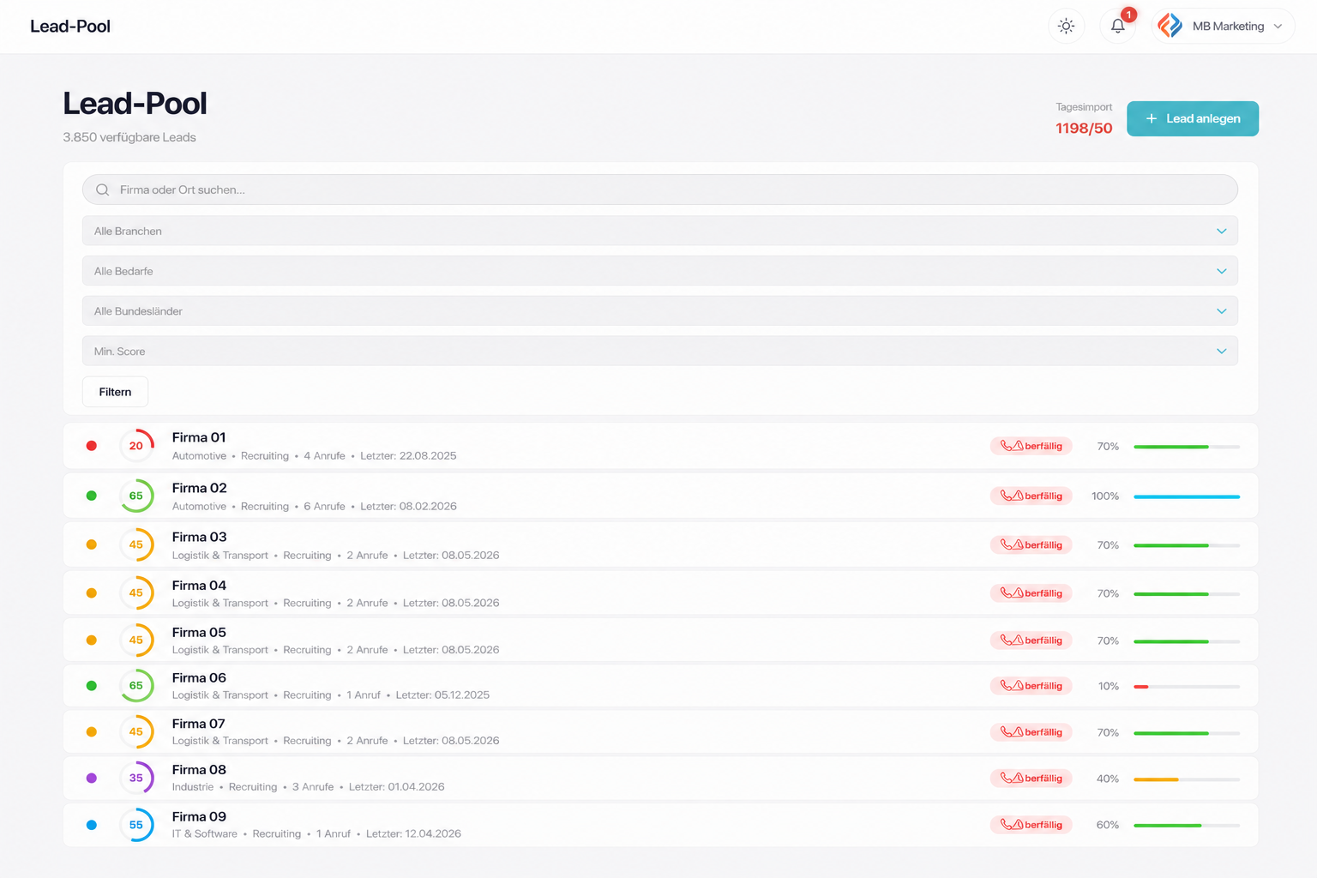Screen dimensions: 1317x878
Task: Click Letzter: 22.08.2025 in Firma 01 row
Action: [408, 456]
